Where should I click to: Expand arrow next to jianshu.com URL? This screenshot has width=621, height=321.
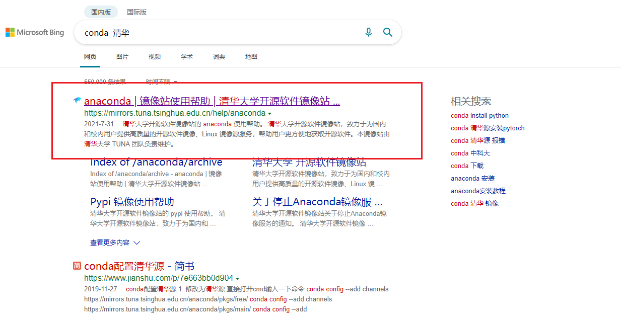(237, 278)
